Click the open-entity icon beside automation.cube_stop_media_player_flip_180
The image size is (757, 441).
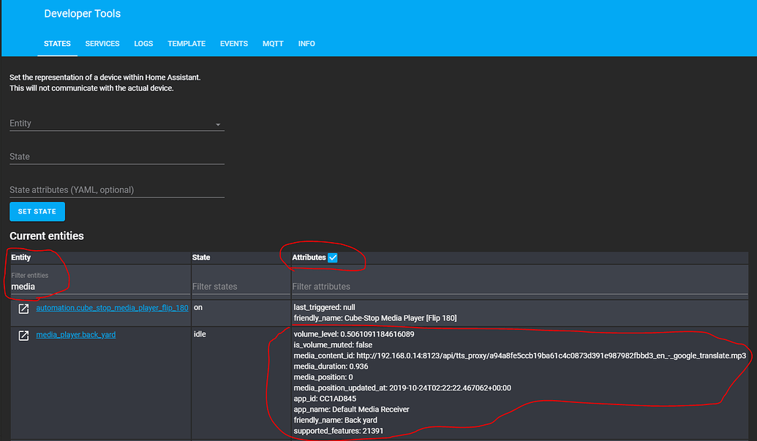[23, 307]
